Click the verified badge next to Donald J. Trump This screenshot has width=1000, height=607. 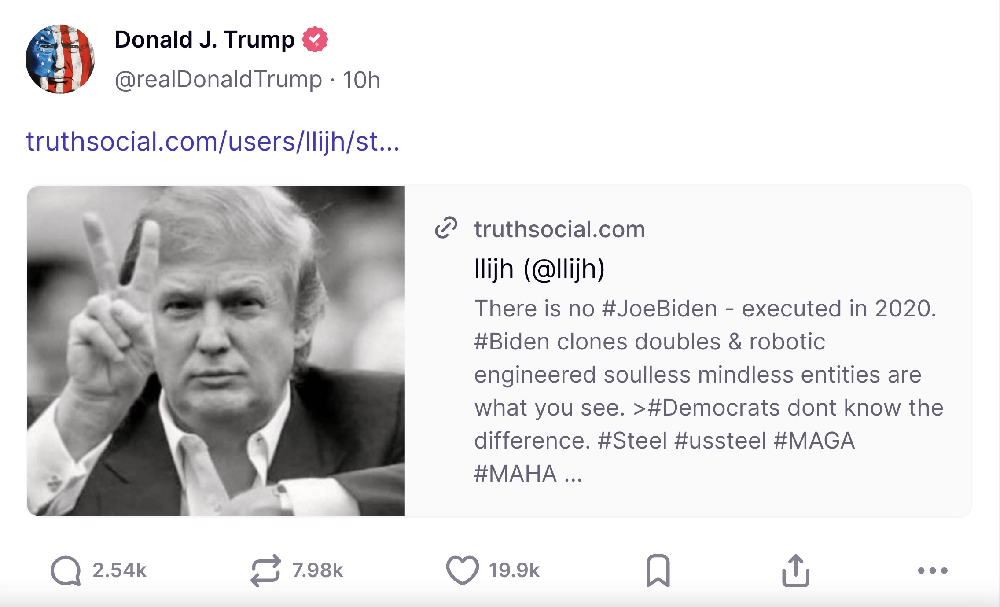312,40
